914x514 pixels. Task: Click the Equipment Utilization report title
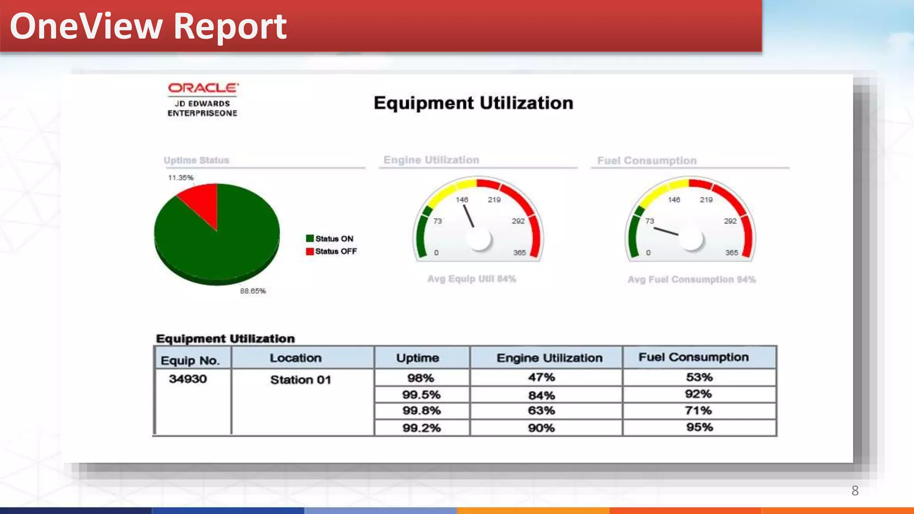point(473,103)
